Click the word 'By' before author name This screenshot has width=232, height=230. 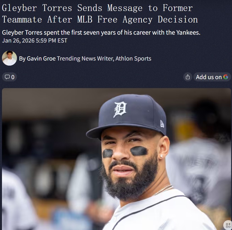pos(22,59)
